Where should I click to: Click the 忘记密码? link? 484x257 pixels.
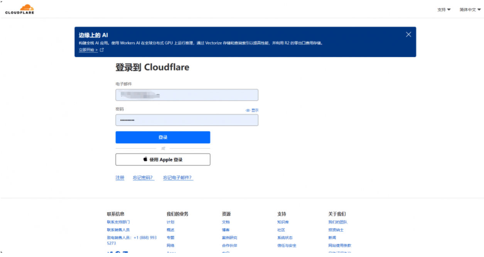(143, 178)
